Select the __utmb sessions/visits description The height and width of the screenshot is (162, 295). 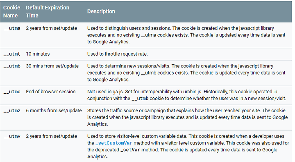pyautogui.click(x=186, y=73)
